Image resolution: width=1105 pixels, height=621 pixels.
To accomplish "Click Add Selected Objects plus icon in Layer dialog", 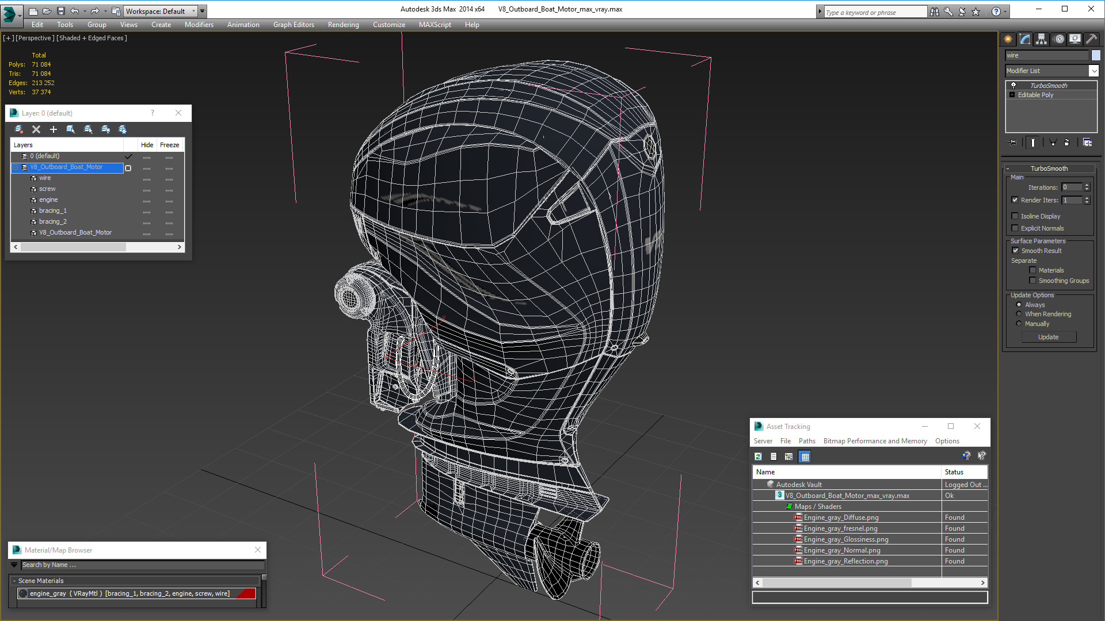I will pyautogui.click(x=54, y=129).
